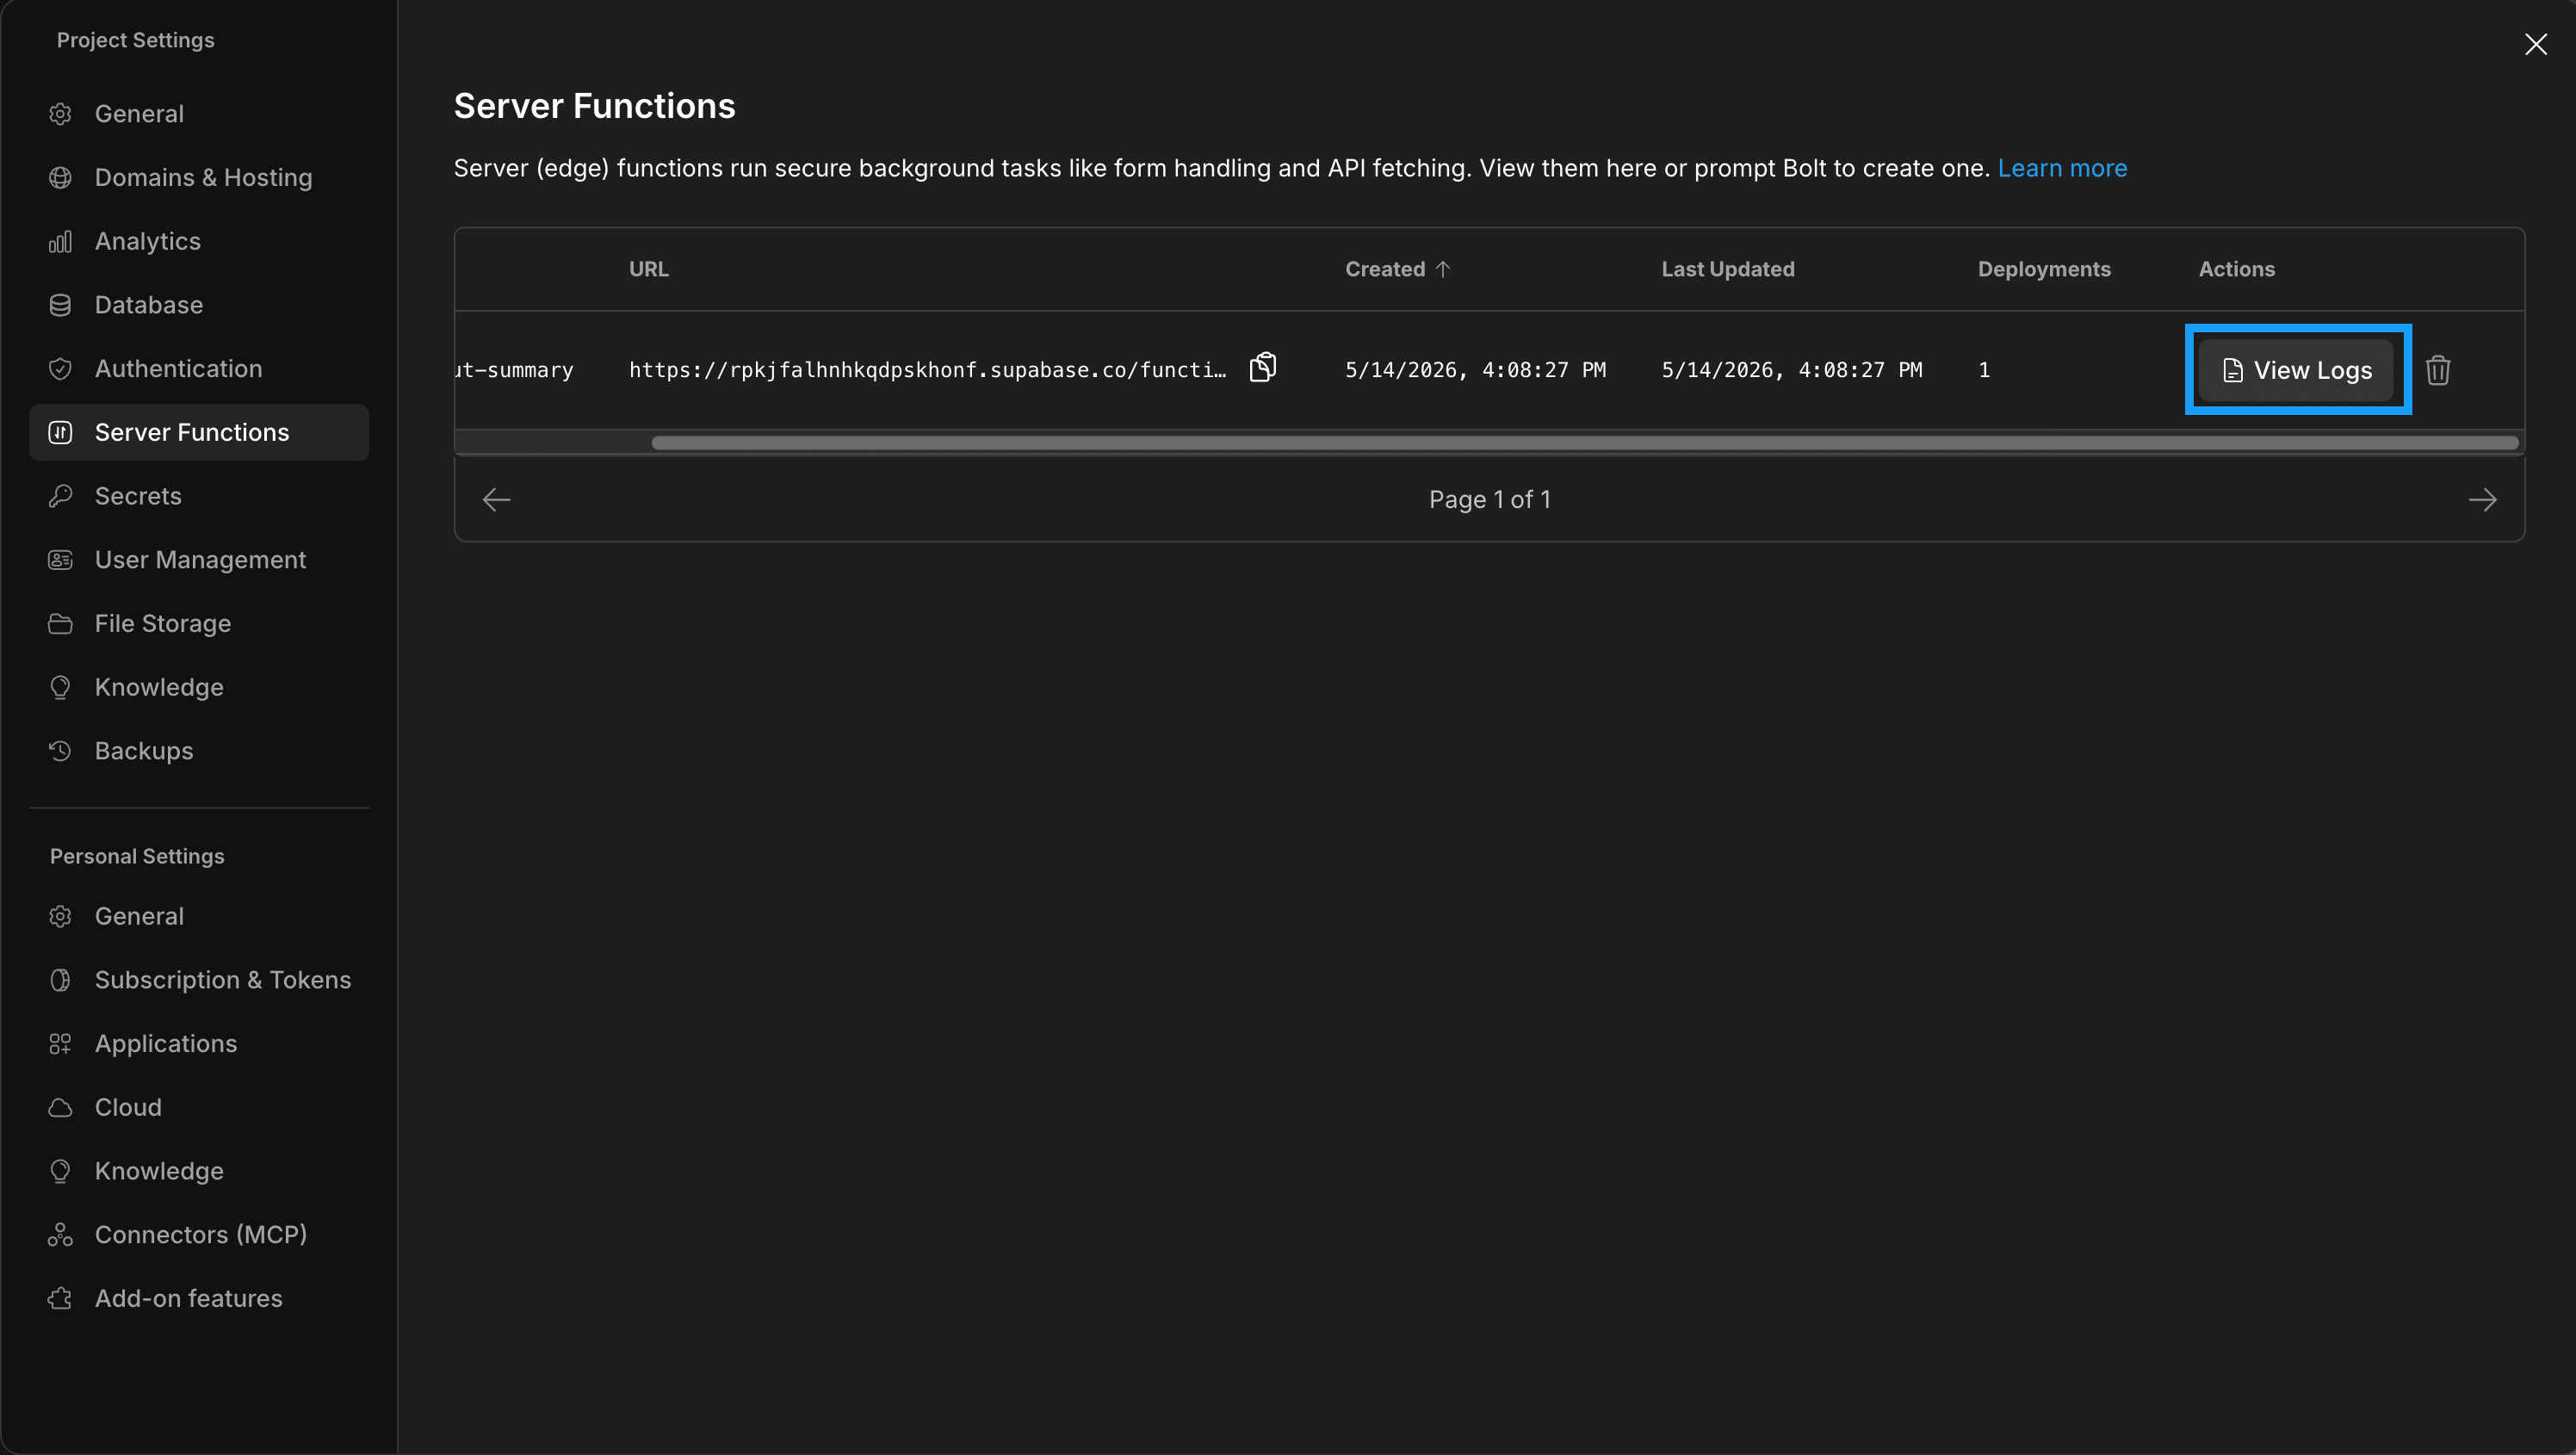This screenshot has height=1455, width=2576.
Task: Click the truncated function name ut-summary
Action: pos(515,370)
